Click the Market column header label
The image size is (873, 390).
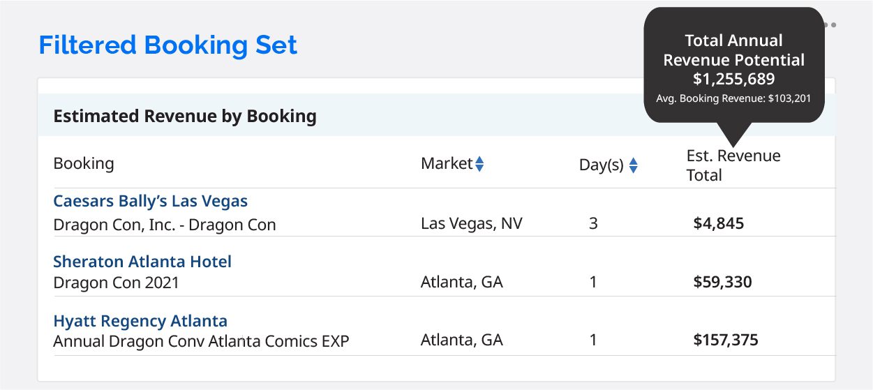(447, 163)
